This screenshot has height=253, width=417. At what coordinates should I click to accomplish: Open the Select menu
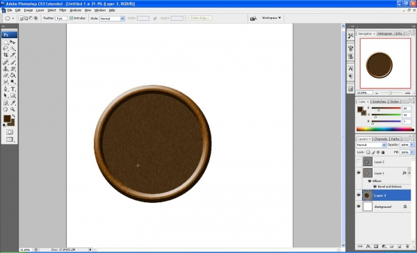(x=51, y=10)
